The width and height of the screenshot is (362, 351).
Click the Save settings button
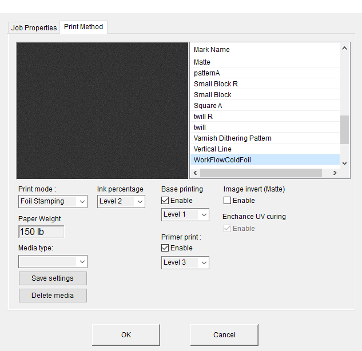(53, 278)
